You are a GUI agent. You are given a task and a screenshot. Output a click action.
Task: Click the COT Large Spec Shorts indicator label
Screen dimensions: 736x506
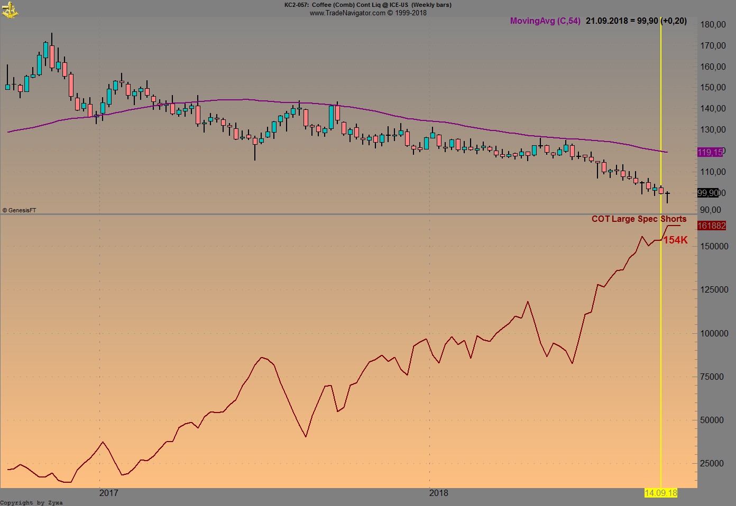click(638, 219)
